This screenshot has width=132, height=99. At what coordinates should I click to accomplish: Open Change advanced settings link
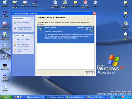22,51
